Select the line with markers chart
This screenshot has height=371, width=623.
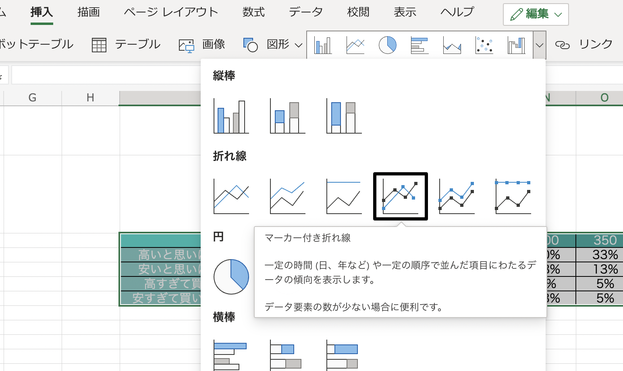pos(400,196)
